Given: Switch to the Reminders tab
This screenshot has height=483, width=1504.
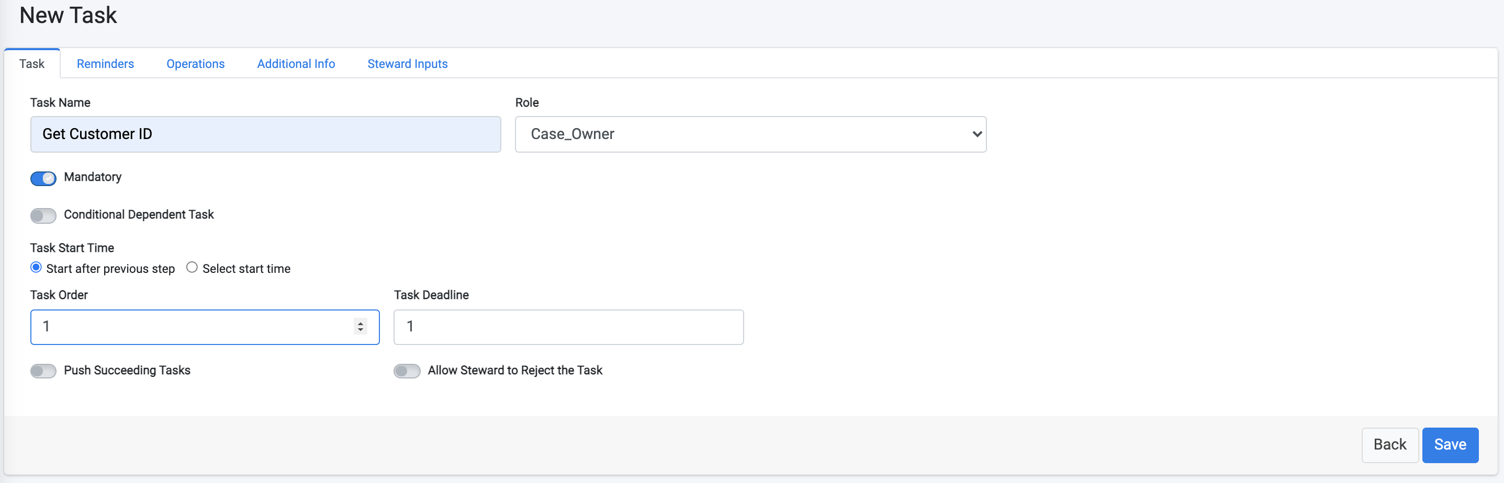Looking at the screenshot, I should (x=105, y=64).
